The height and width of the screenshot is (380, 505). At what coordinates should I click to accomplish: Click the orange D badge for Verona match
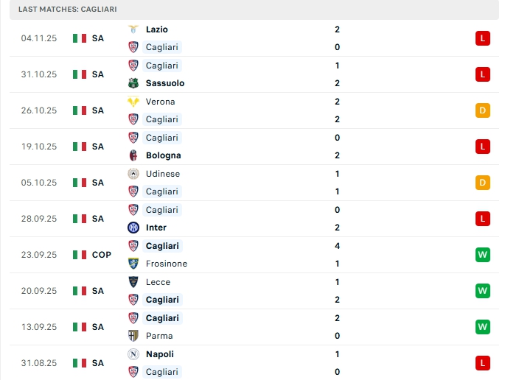[x=483, y=110]
